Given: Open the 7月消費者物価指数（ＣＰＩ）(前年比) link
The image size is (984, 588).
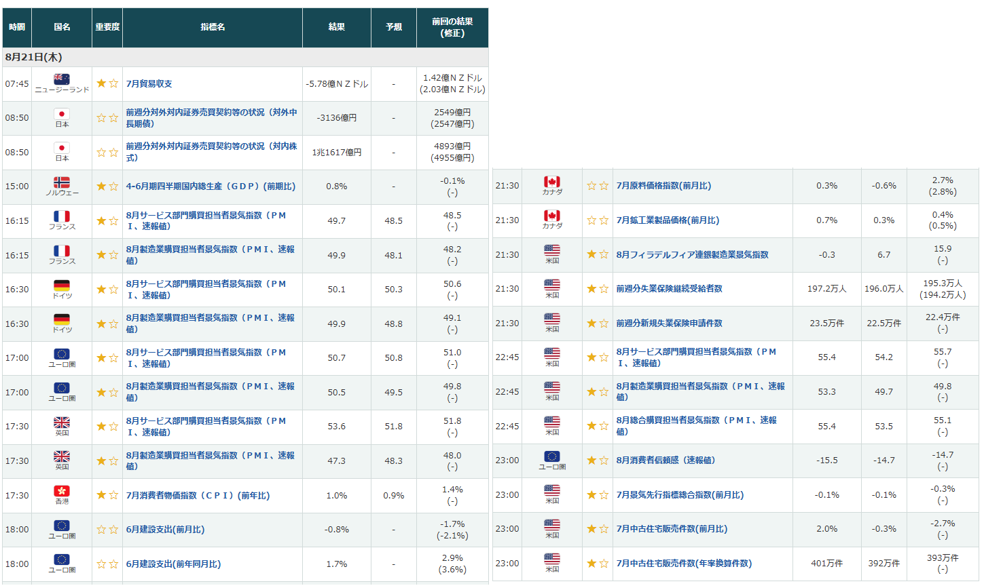Looking at the screenshot, I should (x=198, y=495).
